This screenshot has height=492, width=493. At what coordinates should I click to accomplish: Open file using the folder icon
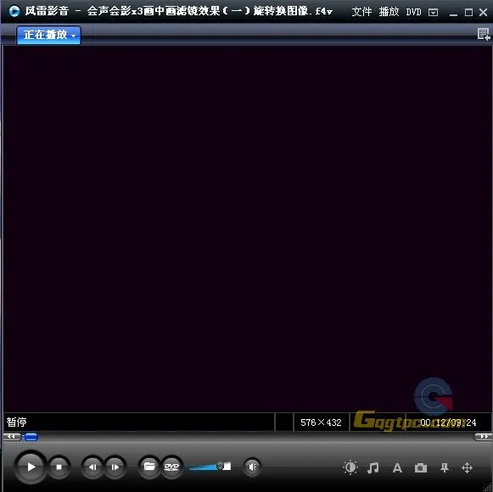click(149, 467)
